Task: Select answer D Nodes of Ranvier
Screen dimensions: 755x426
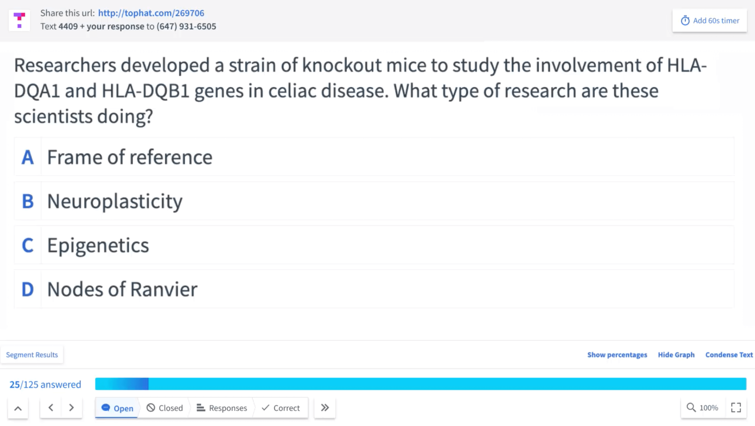Action: [x=374, y=289]
